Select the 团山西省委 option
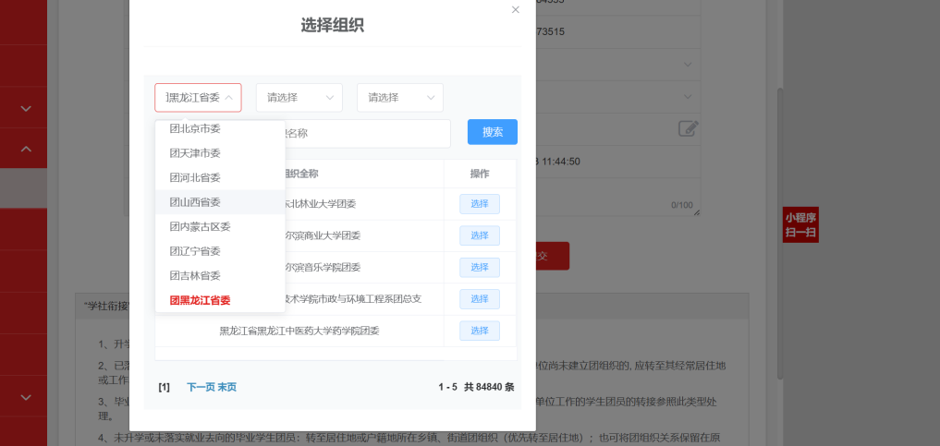The height and width of the screenshot is (446, 940). tap(195, 201)
